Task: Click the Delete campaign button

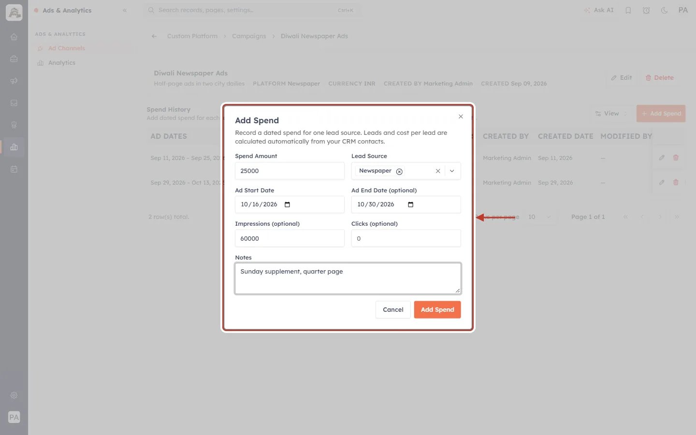Action: 659,78
